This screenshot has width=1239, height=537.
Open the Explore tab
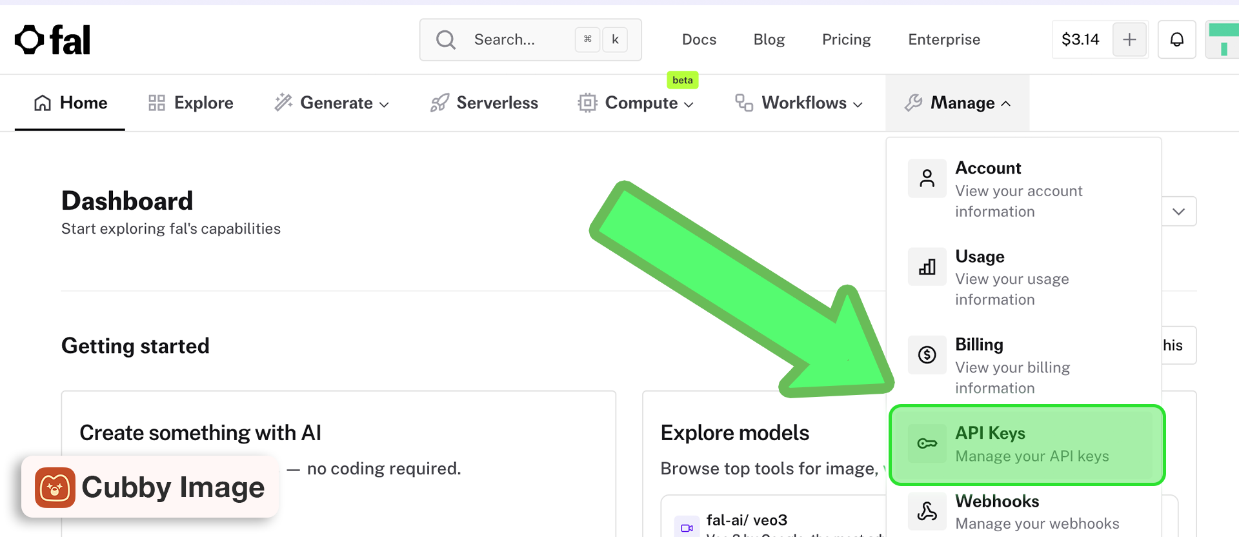[191, 103]
